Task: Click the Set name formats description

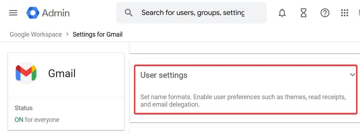Action: coord(243,101)
